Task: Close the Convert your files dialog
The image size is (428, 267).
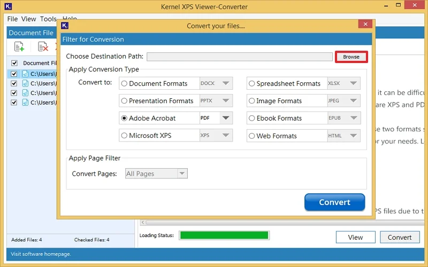Action: [365, 24]
